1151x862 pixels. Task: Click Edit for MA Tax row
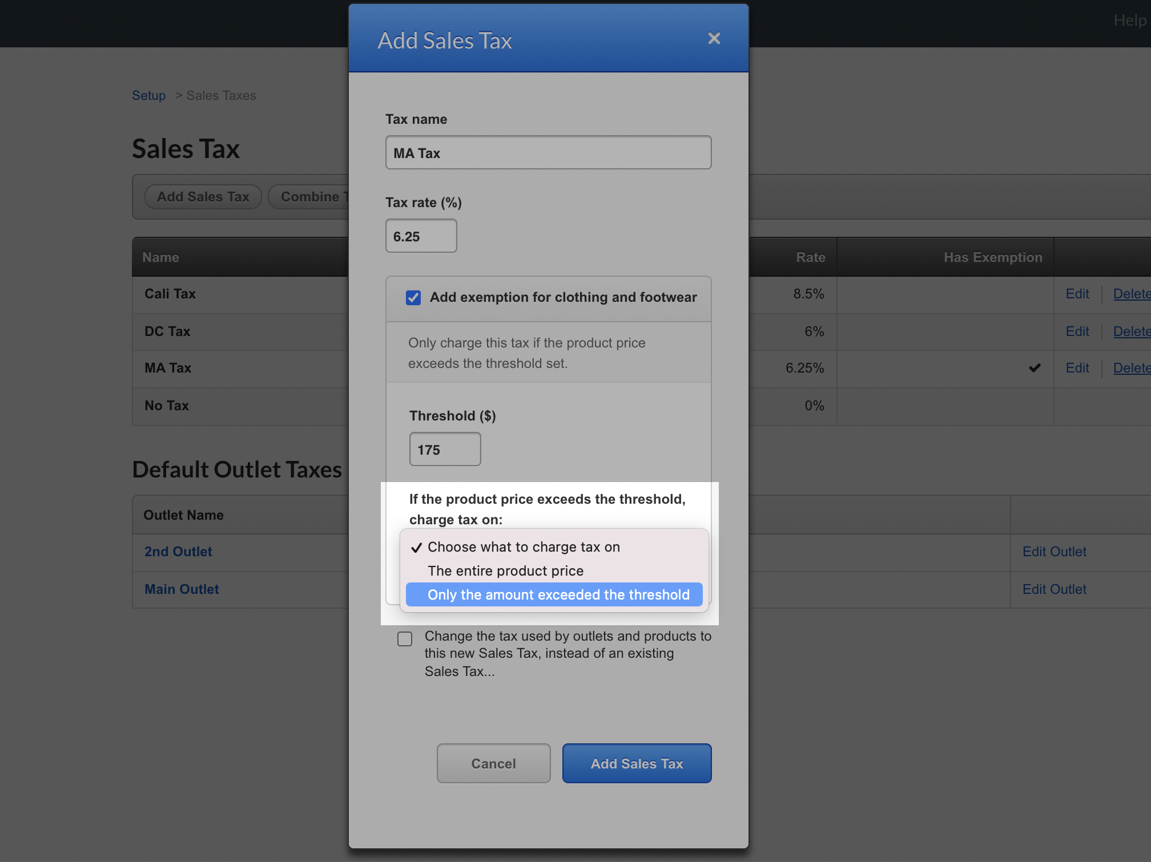[1077, 368]
